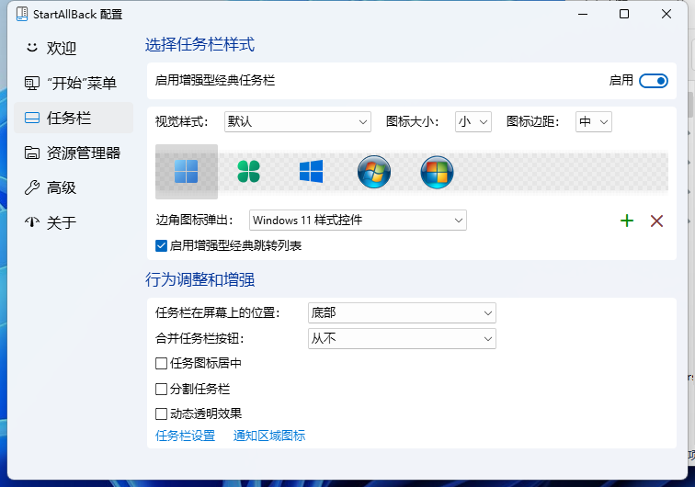Image resolution: width=695 pixels, height=487 pixels.
Task: Uncheck 启用增强型经典跳转列表 checkbox
Action: click(x=162, y=245)
